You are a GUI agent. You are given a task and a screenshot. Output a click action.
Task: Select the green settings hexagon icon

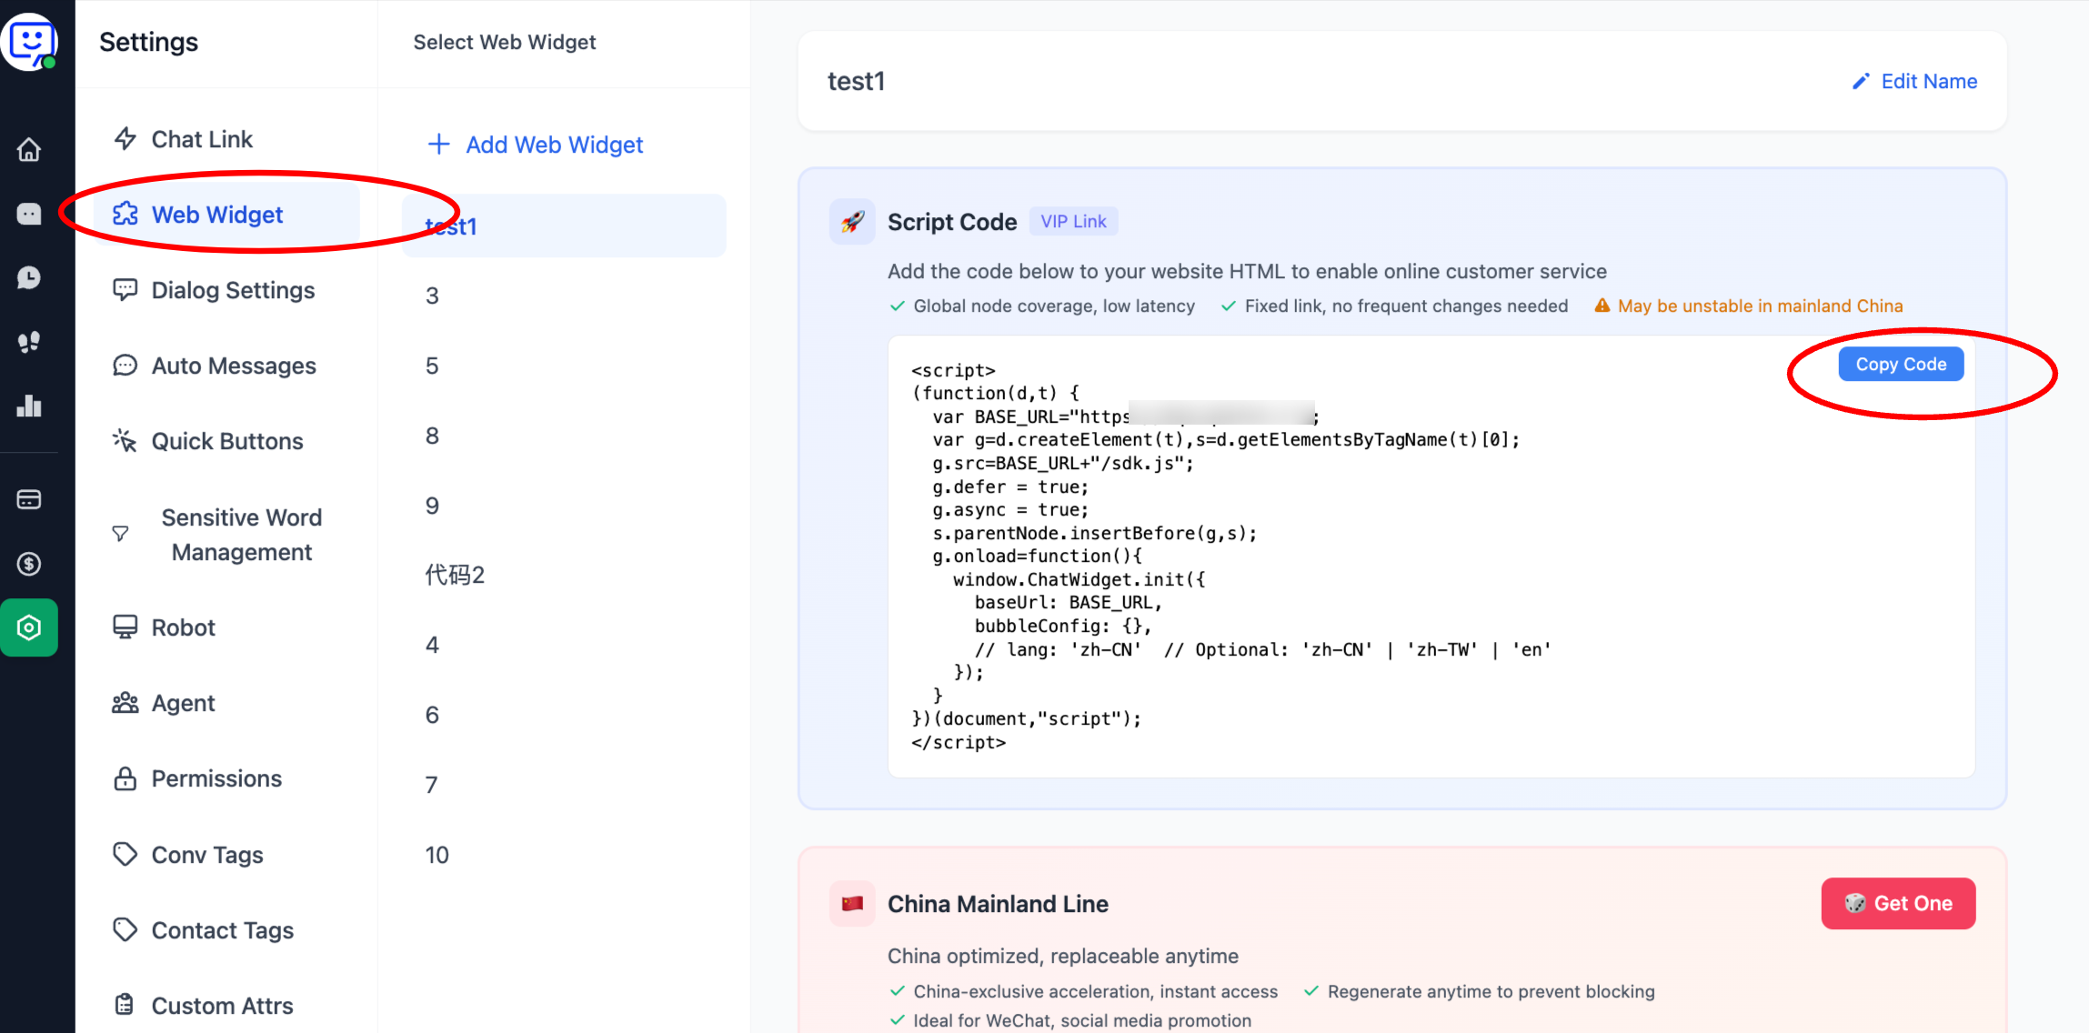pyautogui.click(x=29, y=627)
